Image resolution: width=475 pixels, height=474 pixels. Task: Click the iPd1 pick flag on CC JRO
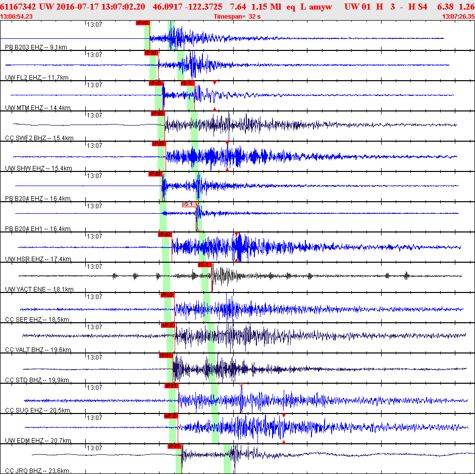click(174, 446)
